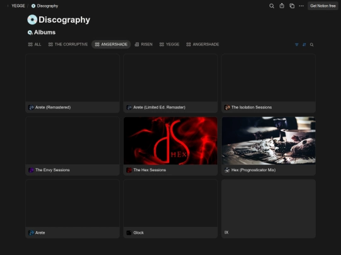Click the Arete title text in bottom row
Viewport: 341px width, 255px height.
40,233
